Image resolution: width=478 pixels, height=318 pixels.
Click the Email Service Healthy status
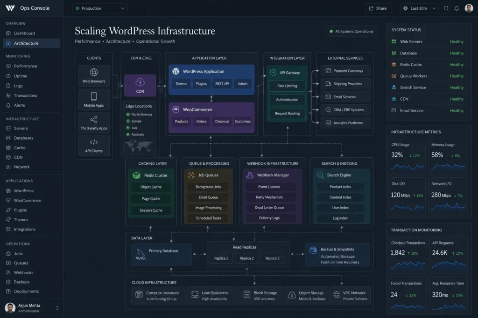point(457,110)
